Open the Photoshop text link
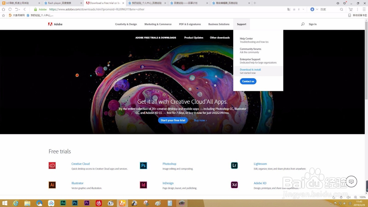Viewport: 368px width, 207px height. [x=169, y=164]
